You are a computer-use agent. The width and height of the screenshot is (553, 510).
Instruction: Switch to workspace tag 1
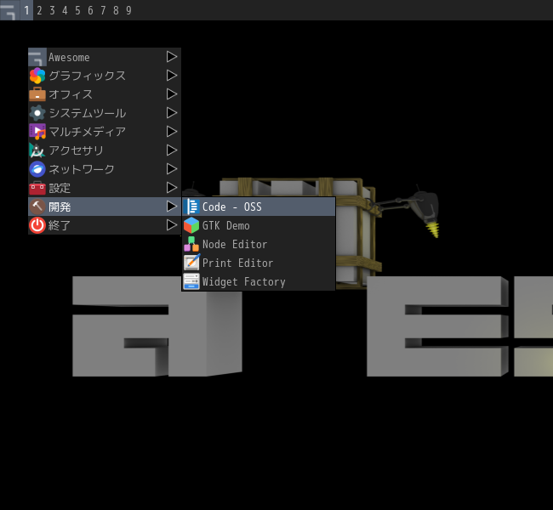pyautogui.click(x=26, y=10)
